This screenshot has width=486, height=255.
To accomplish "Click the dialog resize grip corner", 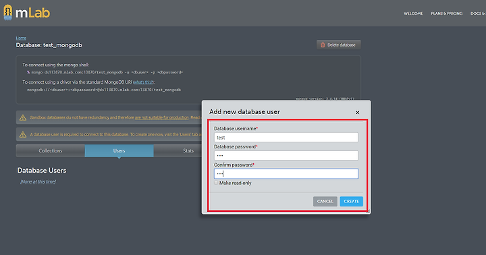I will tap(368, 211).
